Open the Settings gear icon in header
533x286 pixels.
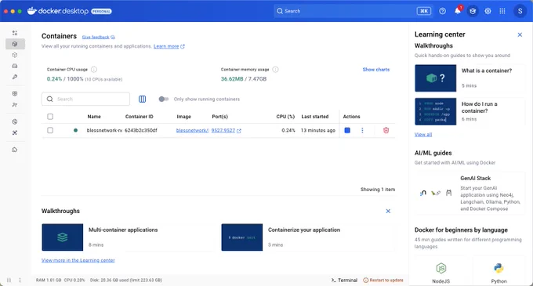tap(488, 11)
